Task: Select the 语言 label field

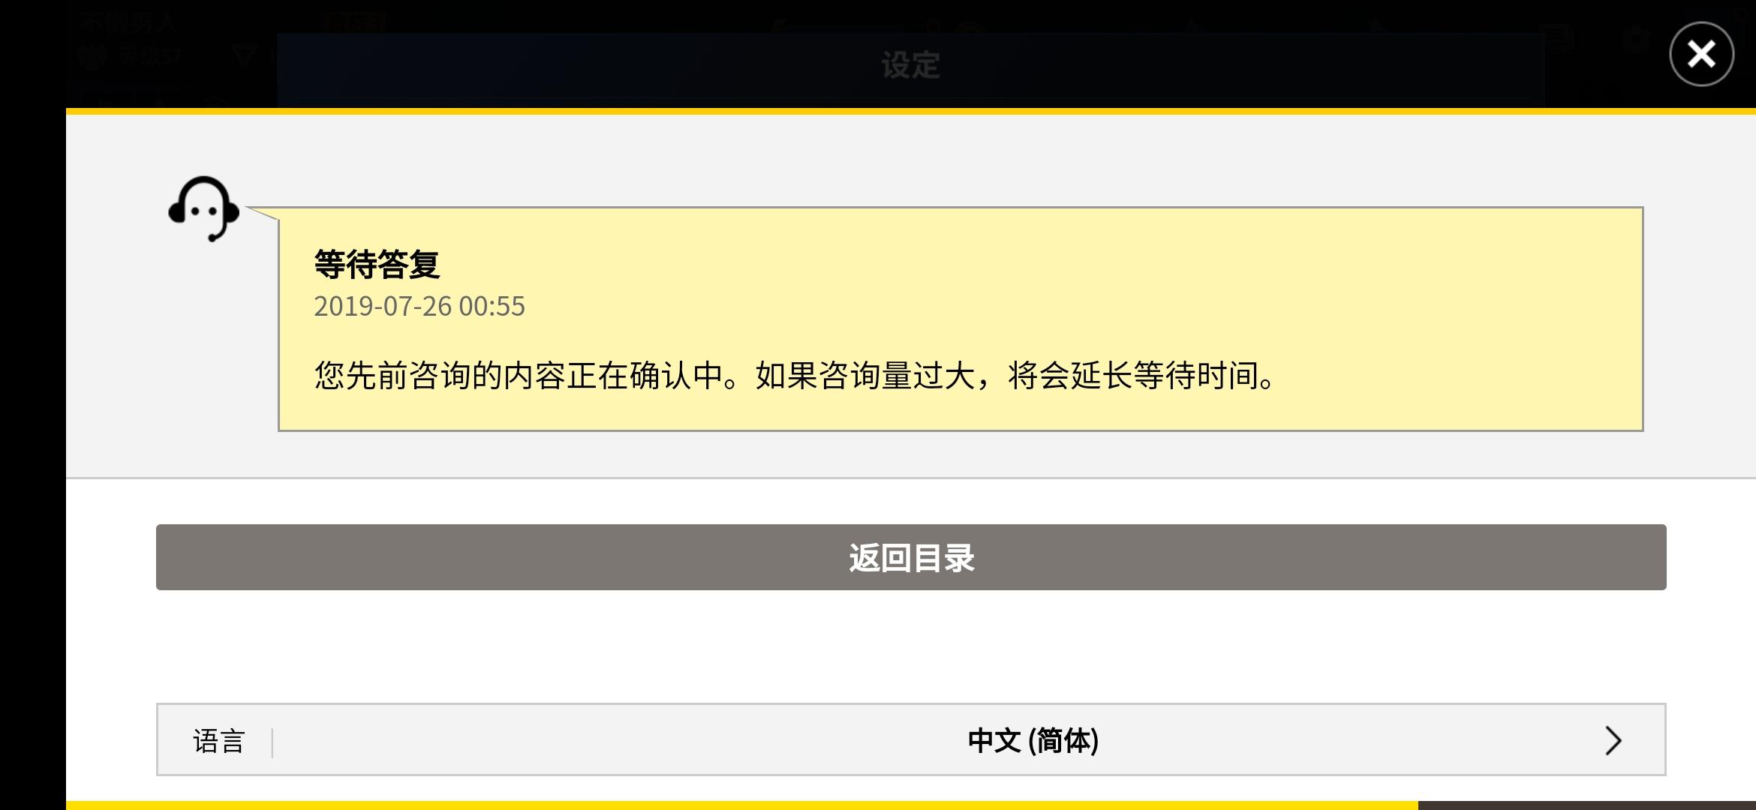Action: (218, 741)
